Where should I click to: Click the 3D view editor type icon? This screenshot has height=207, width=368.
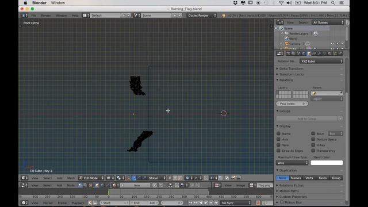point(24,178)
